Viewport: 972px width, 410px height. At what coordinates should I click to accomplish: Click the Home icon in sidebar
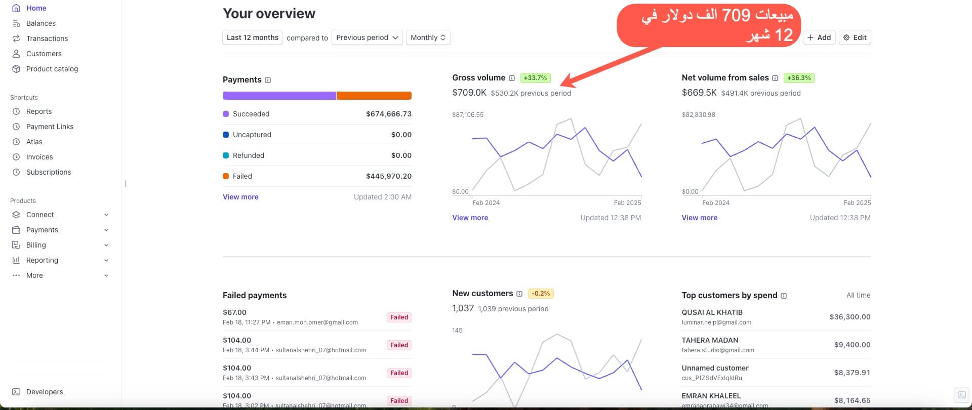click(16, 8)
